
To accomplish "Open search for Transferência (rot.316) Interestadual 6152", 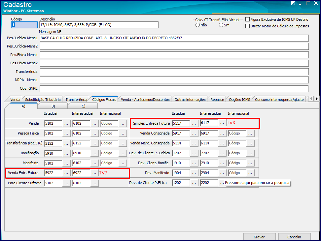I will pyautogui.click(x=94, y=143).
